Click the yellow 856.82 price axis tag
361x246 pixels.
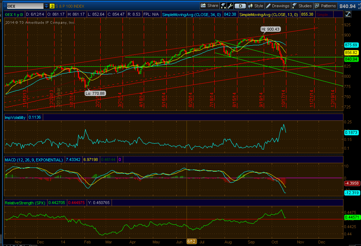click(x=351, y=53)
